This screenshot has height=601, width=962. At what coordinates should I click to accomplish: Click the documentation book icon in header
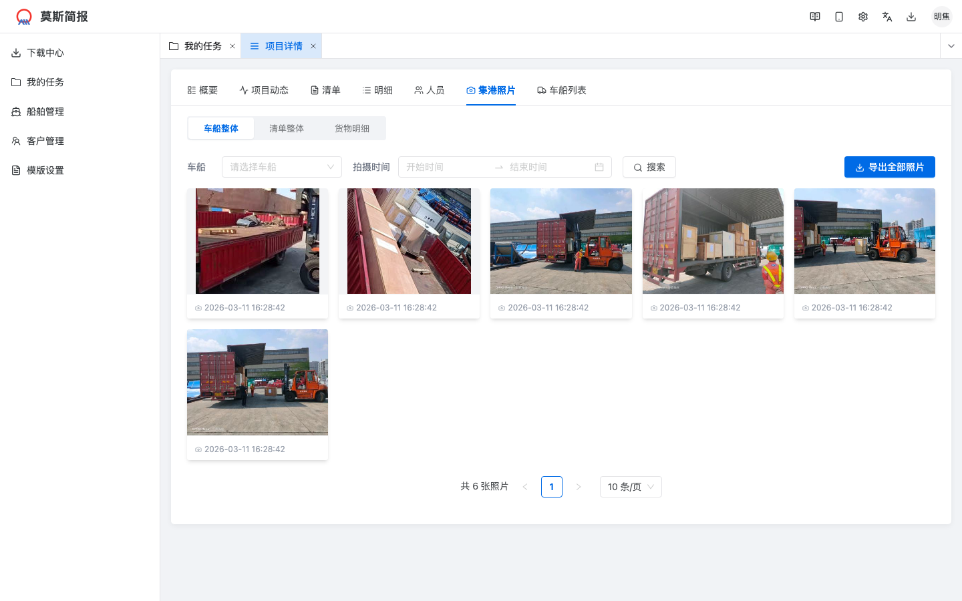815,17
